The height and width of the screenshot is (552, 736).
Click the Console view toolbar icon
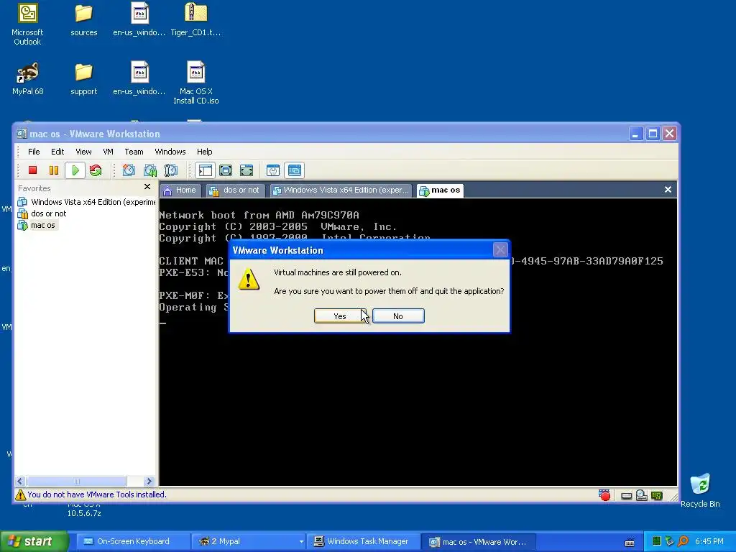click(294, 170)
